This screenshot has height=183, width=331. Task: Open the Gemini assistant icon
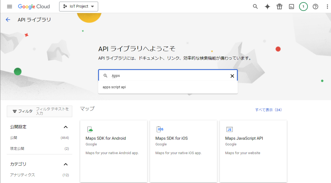[x=267, y=6]
